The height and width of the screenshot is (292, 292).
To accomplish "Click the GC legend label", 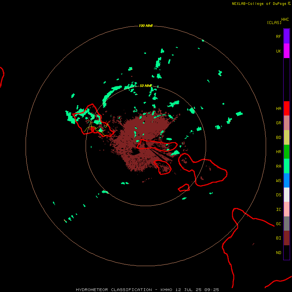I will [x=278, y=224].
